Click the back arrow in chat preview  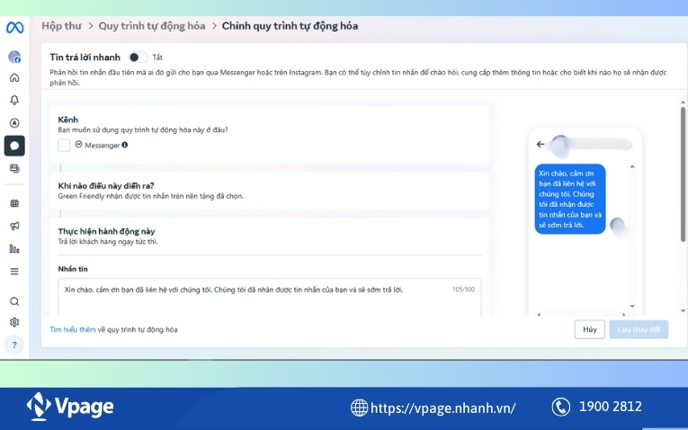(541, 144)
